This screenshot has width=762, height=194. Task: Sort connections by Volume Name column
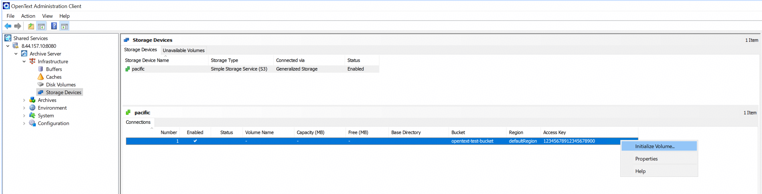pyautogui.click(x=268, y=132)
